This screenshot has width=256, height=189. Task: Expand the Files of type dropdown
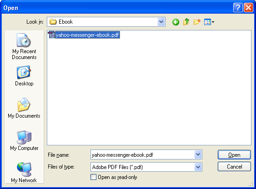pos(198,167)
